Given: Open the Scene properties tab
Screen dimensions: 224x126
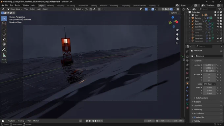Looking at the screenshot, I should point(187,69).
